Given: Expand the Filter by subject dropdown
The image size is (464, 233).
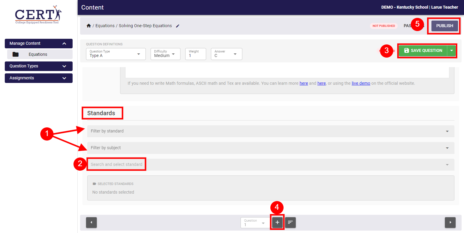Looking at the screenshot, I should pyautogui.click(x=270, y=148).
